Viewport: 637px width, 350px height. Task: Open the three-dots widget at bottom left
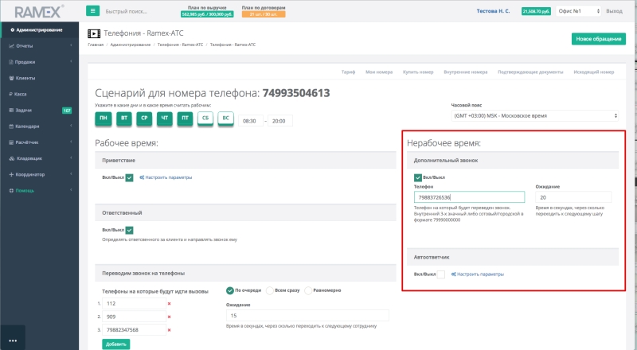[x=13, y=340]
